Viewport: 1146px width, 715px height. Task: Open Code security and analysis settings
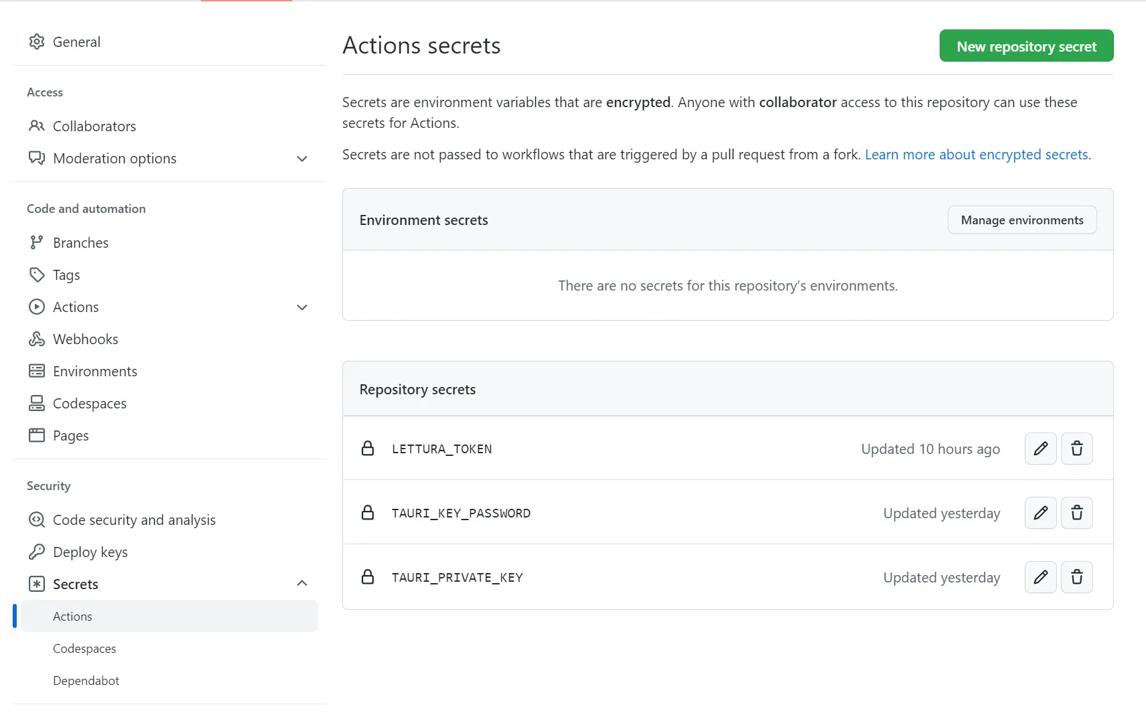[x=134, y=520]
